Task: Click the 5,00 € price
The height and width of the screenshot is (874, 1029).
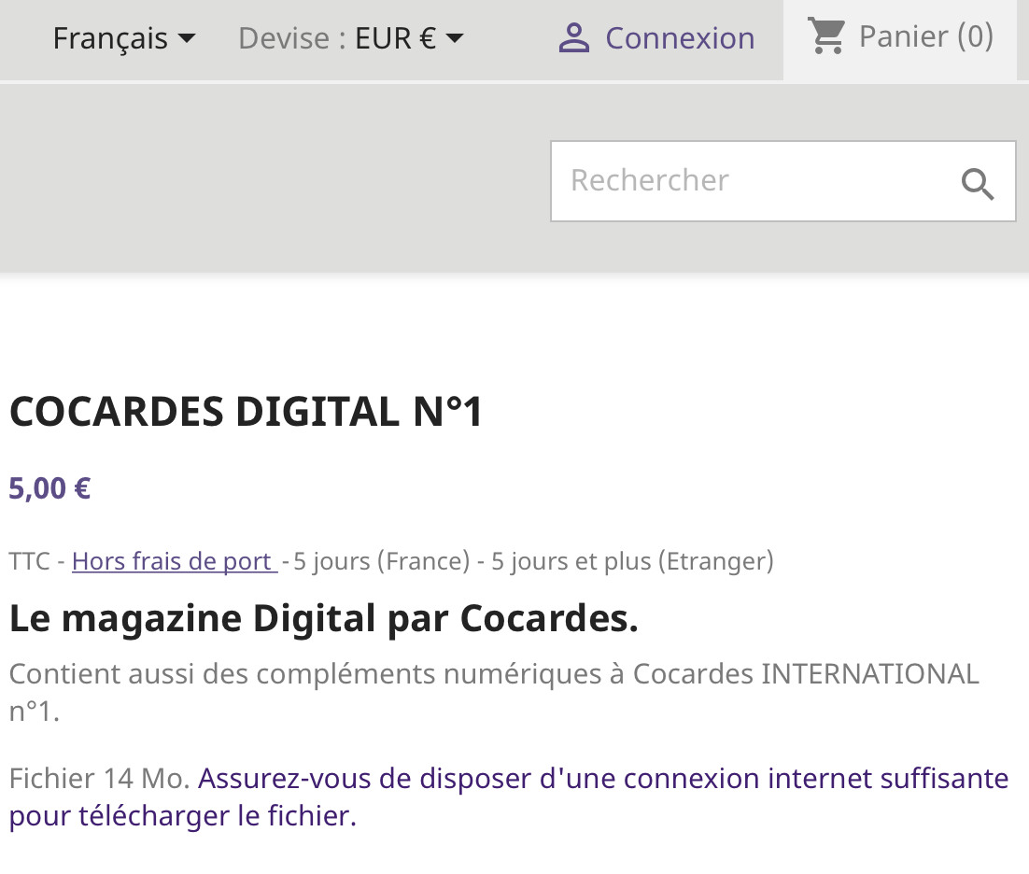Action: [49, 489]
